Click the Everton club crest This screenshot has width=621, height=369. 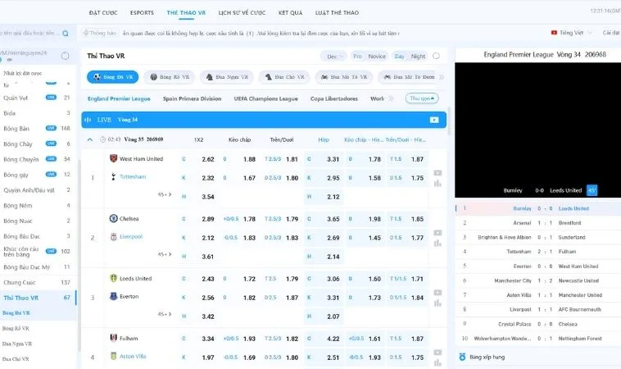[113, 296]
